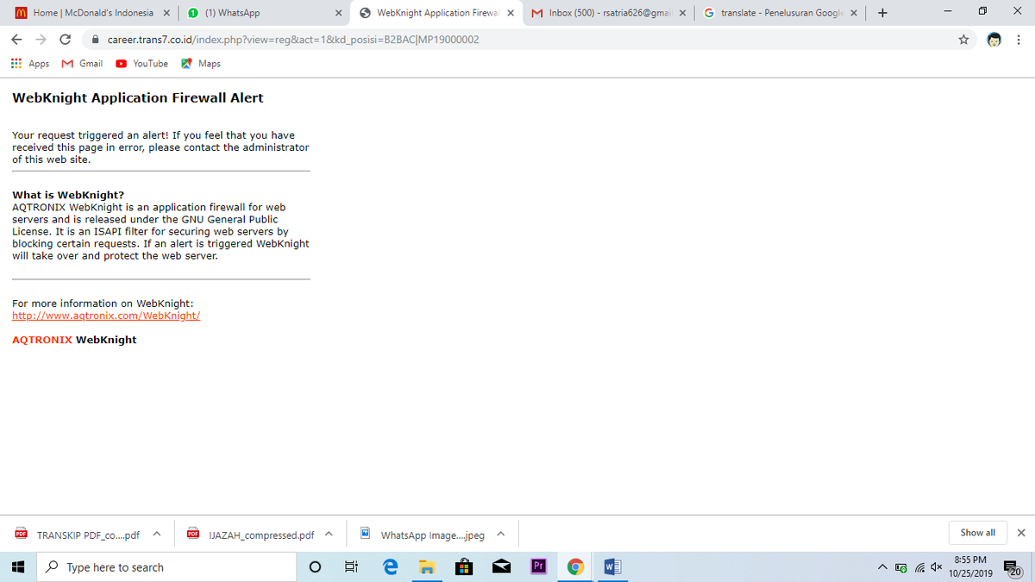Expand options for IJAZAH_compressed.pdf download
The height and width of the screenshot is (582, 1035).
(329, 534)
